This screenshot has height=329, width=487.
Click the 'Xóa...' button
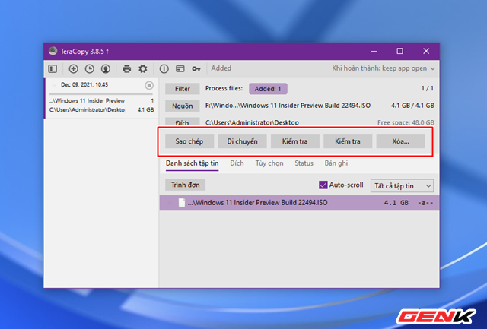point(401,141)
